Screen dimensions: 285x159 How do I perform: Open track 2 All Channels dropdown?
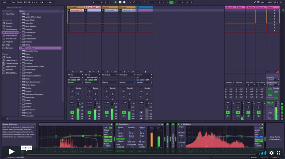pyautogui.click(x=93, y=77)
